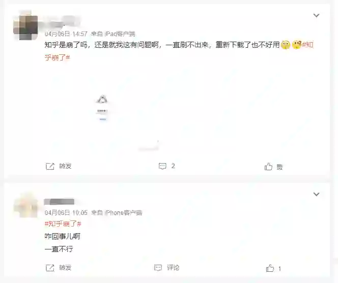Screen dimensions: 338x283
Task: Click the 转发 label on the first post
Action: 65,166
